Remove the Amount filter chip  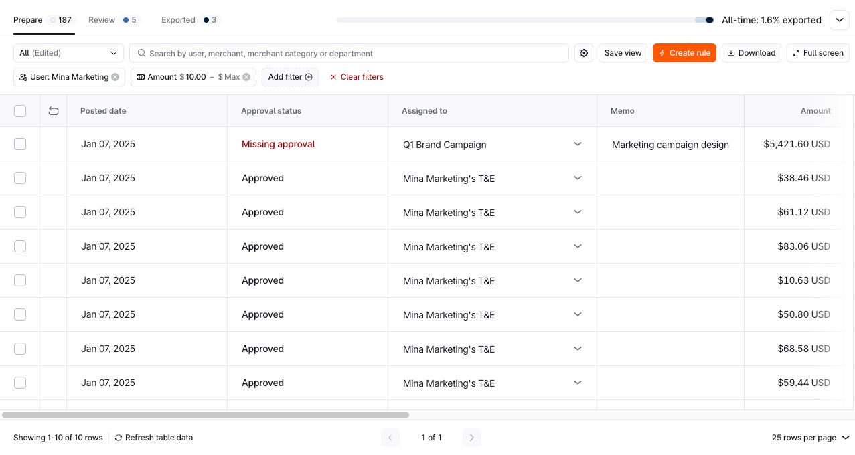246,77
